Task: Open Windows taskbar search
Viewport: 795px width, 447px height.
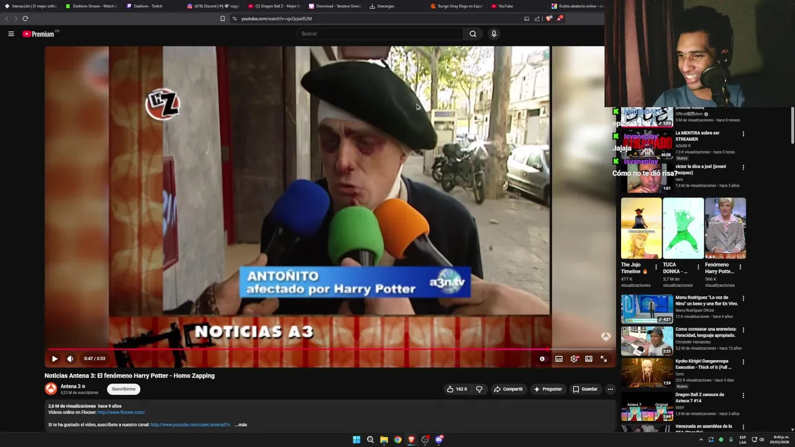Action: (x=370, y=440)
